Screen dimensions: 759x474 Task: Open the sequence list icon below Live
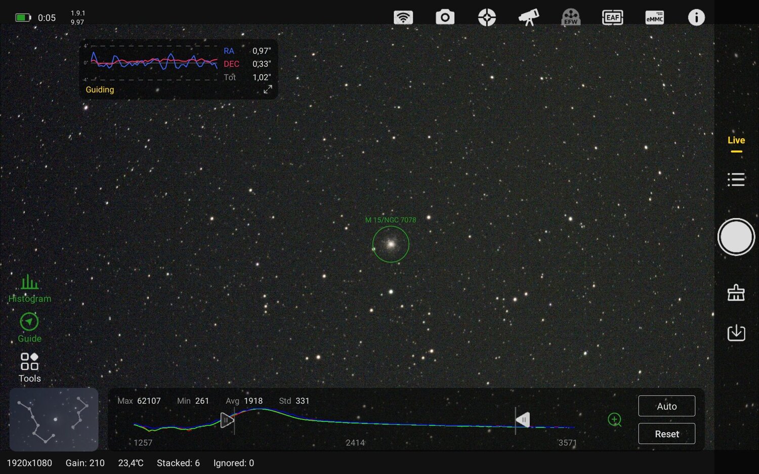pos(736,179)
